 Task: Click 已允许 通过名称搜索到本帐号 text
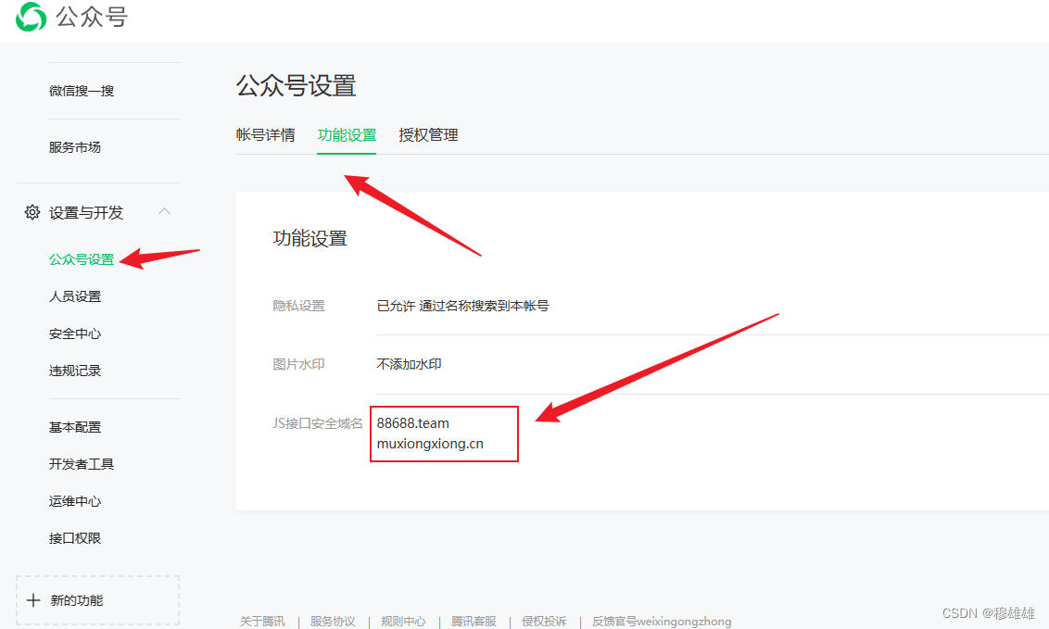tap(463, 306)
